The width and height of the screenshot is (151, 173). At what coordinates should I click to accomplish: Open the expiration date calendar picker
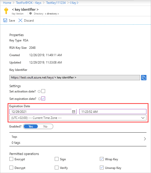tap(73, 112)
